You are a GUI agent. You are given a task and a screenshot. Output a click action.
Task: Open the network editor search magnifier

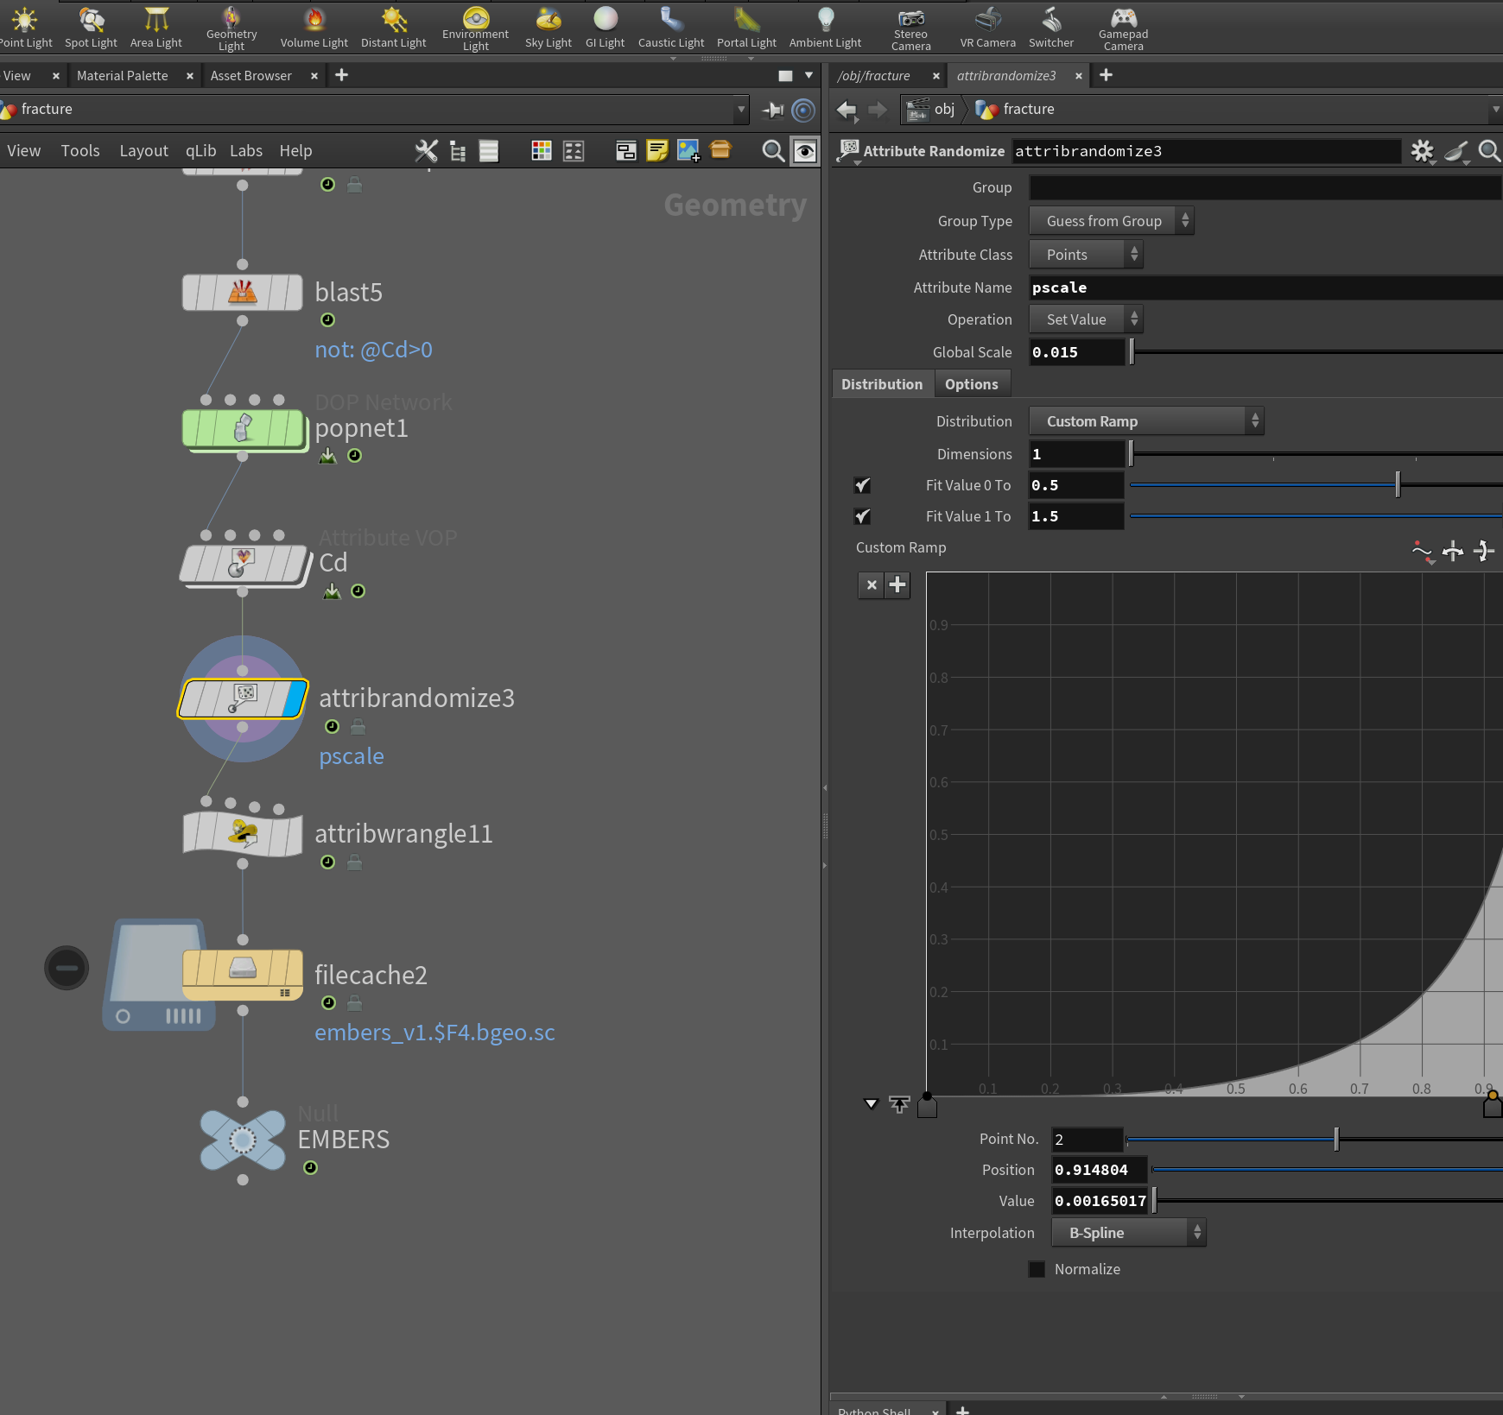coord(773,151)
